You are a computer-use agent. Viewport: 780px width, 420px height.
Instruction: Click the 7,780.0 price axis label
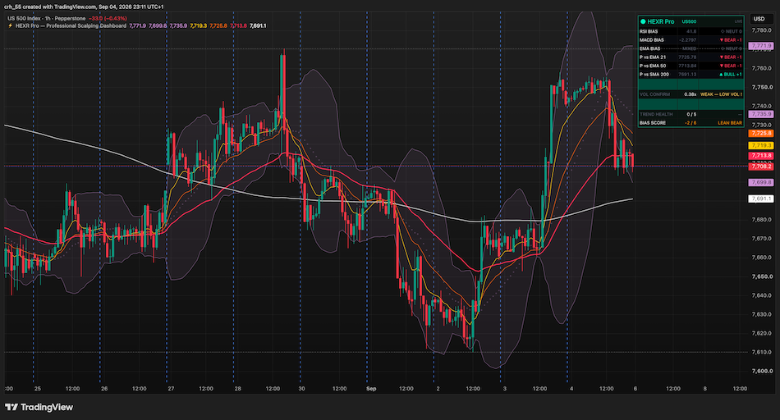pos(762,30)
